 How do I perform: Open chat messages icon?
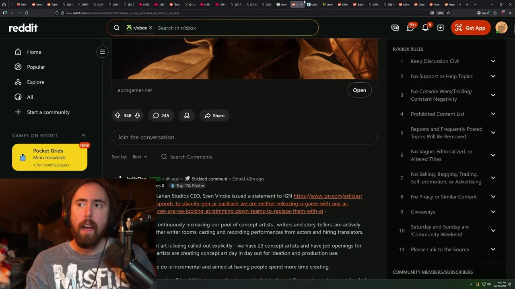pyautogui.click(x=410, y=28)
